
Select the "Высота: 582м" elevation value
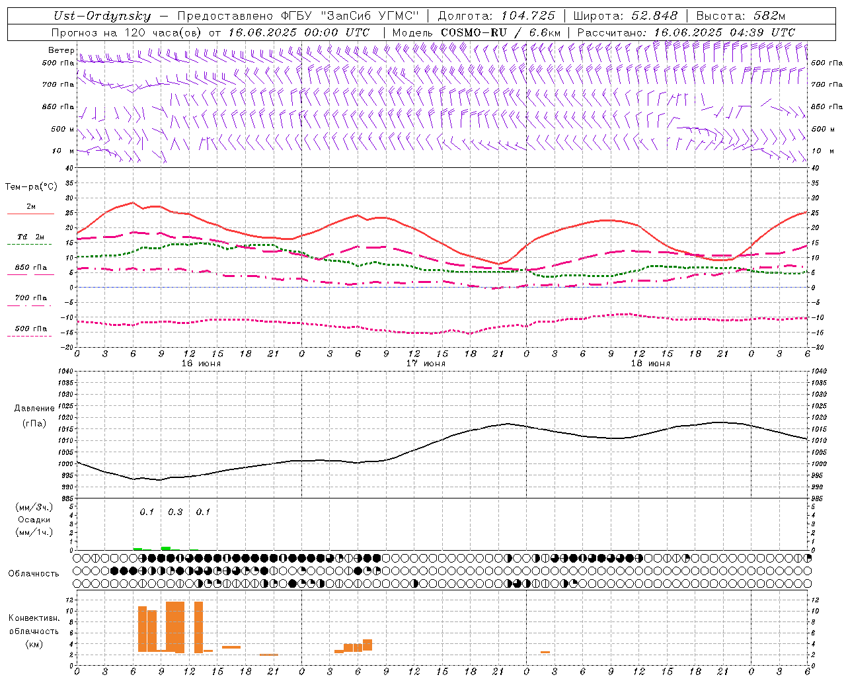[x=741, y=17]
